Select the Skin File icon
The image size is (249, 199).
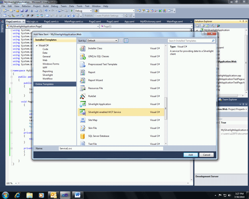pos(83,128)
